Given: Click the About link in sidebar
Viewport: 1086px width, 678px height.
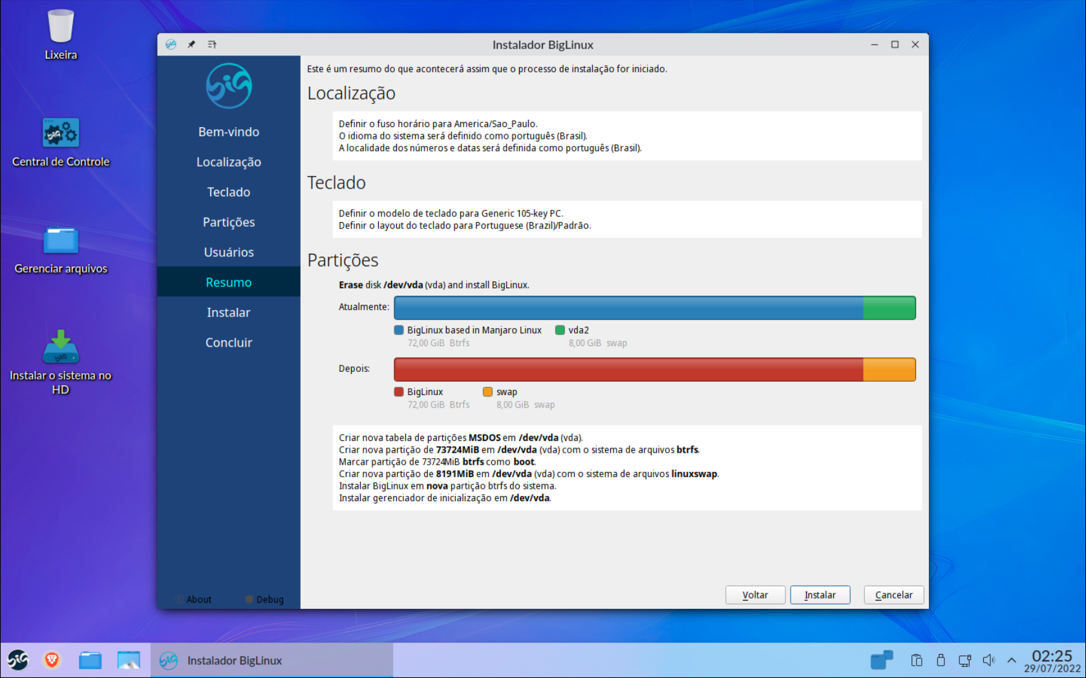Looking at the screenshot, I should (193, 599).
